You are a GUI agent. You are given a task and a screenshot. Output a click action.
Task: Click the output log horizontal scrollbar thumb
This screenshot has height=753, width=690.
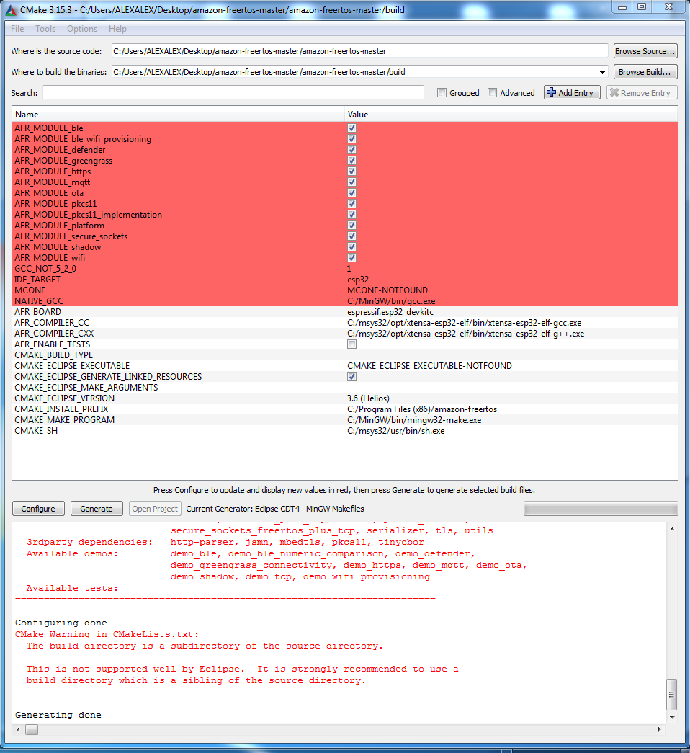32,729
